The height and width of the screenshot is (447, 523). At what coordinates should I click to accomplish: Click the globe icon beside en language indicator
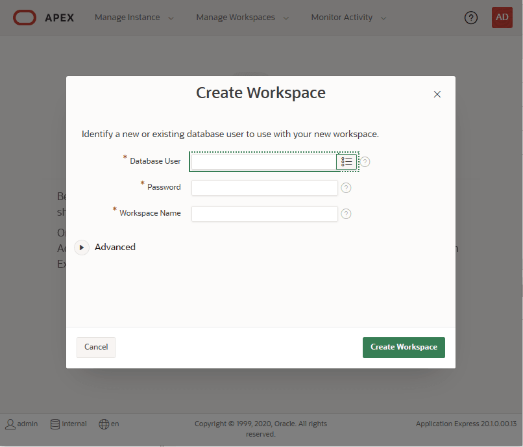point(103,424)
